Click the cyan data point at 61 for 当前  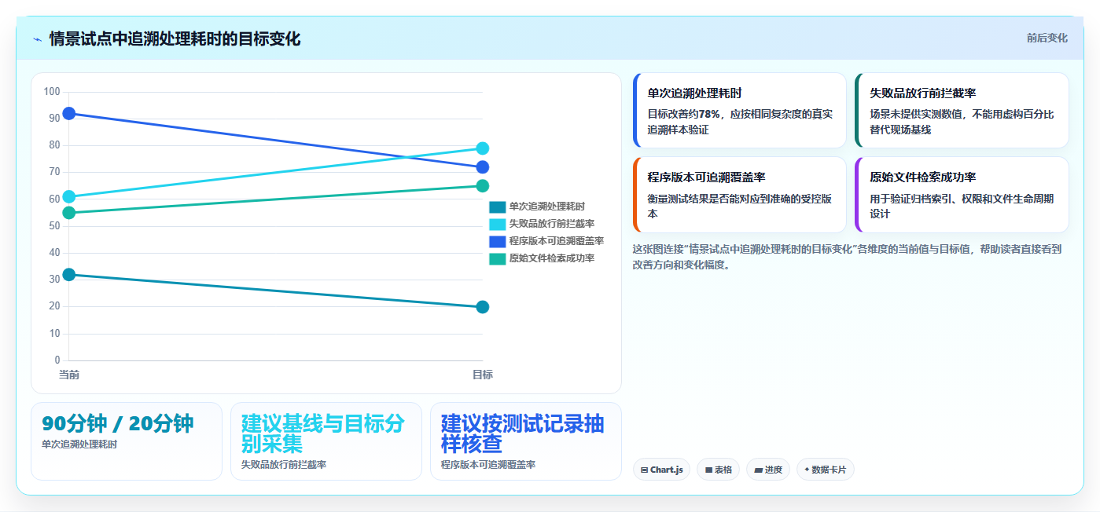(x=69, y=196)
